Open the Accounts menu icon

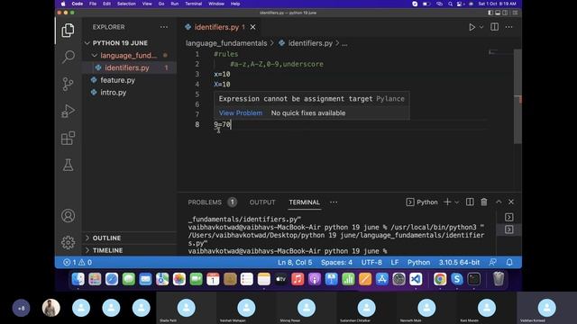click(x=69, y=216)
